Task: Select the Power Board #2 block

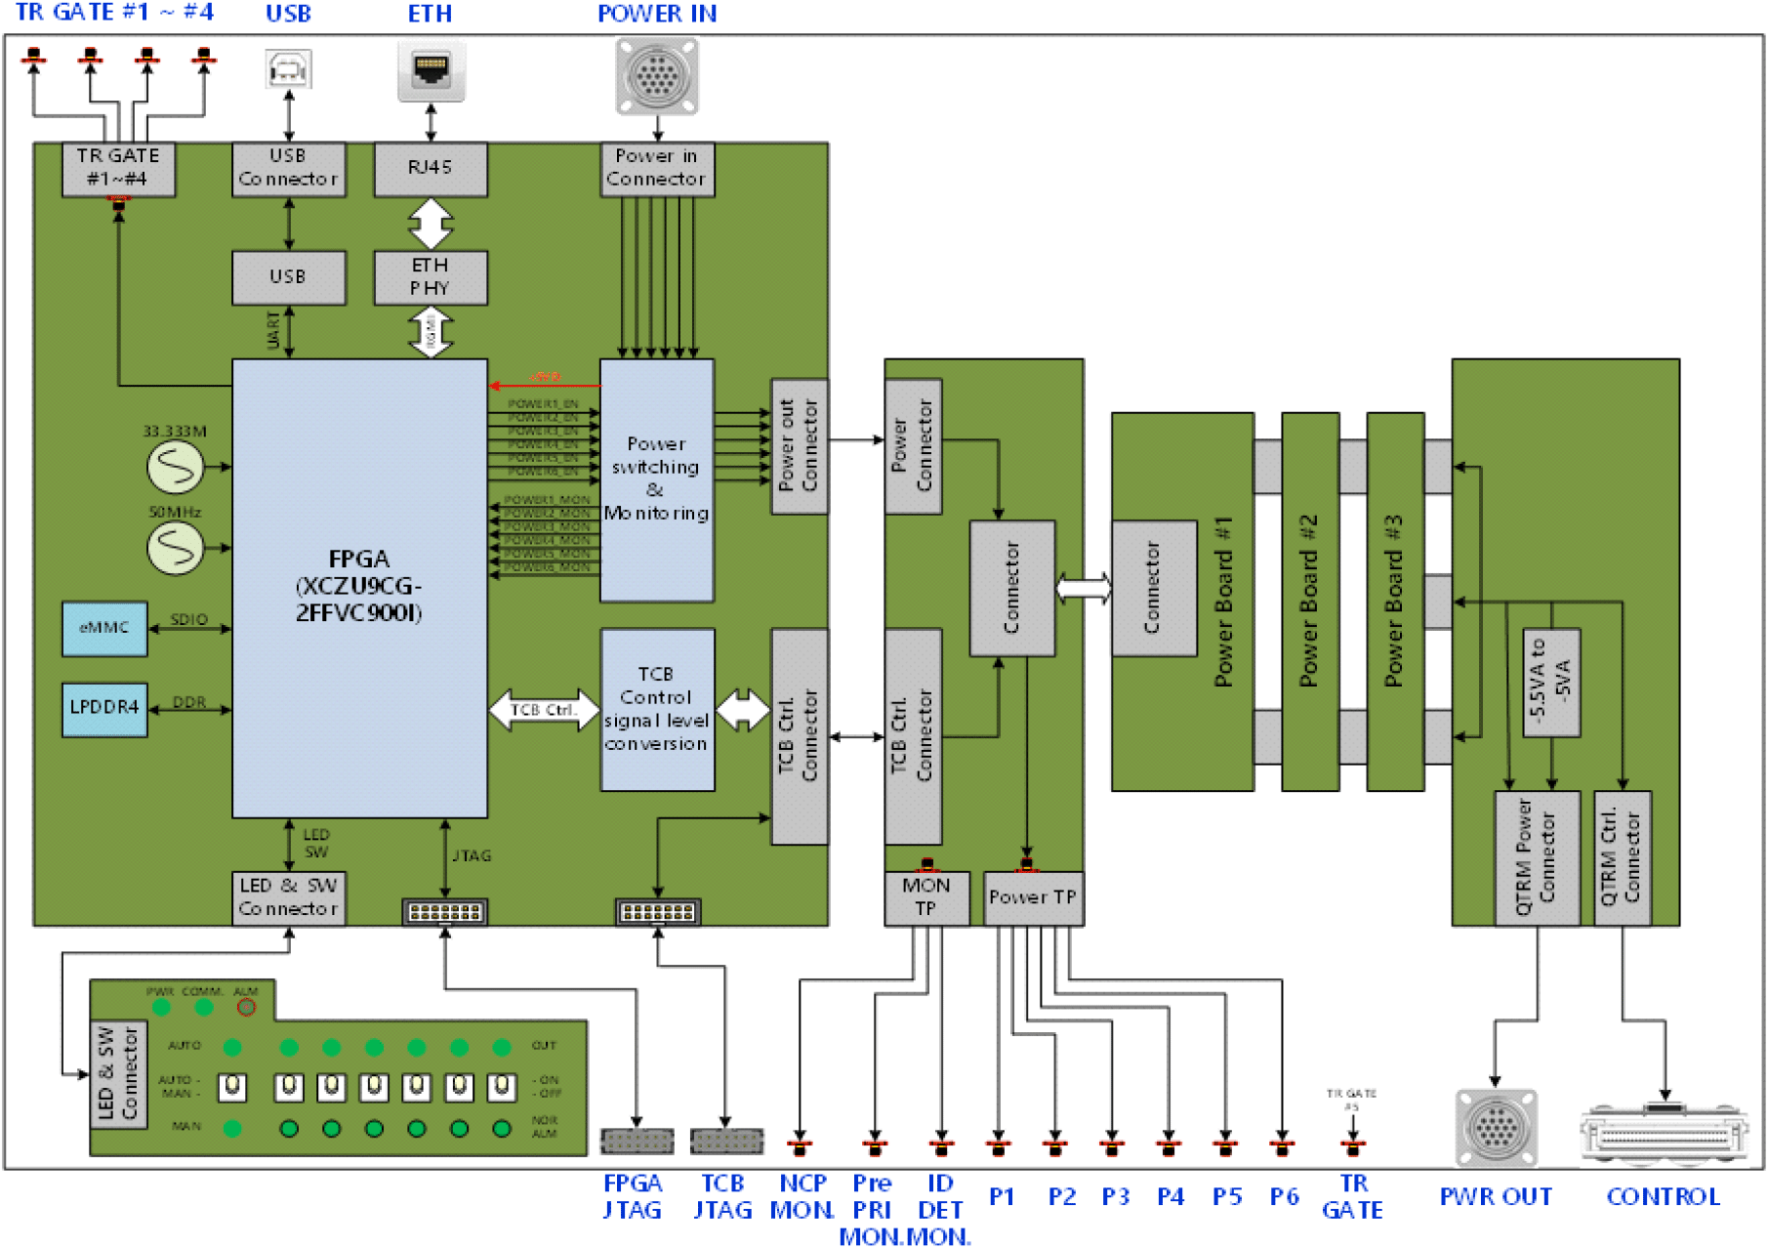Action: [1309, 602]
